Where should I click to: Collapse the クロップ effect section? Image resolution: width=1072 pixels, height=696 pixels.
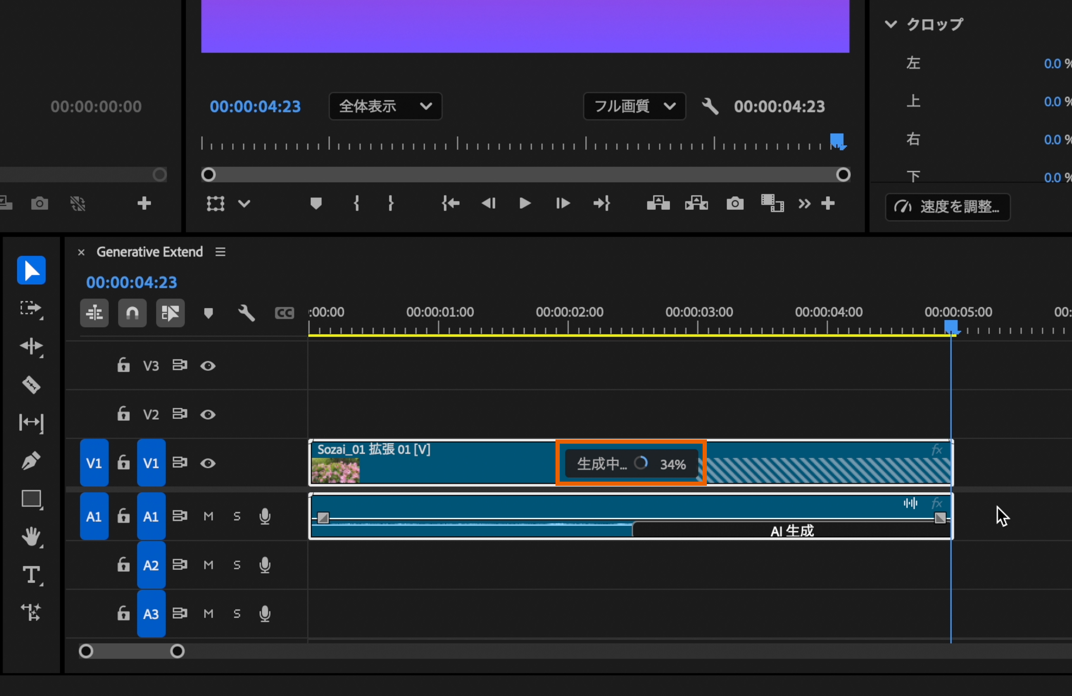(890, 24)
